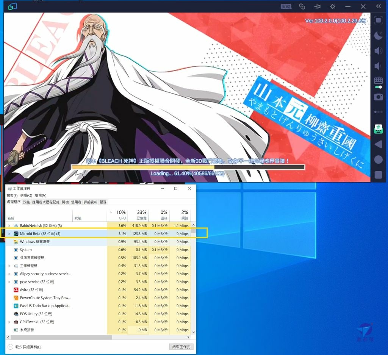The height and width of the screenshot is (355, 388).
Task: Sort by 記憶體 column header
Action: 138,215
